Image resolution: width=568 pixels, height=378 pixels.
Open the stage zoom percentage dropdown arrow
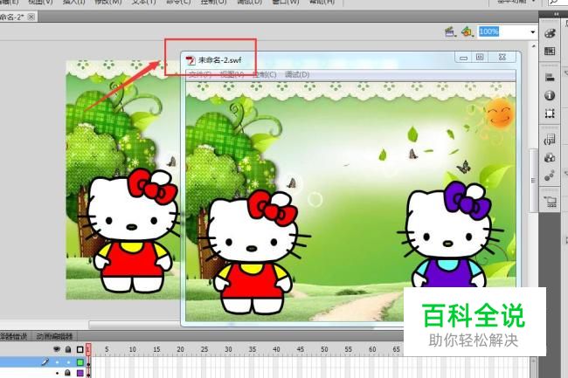(x=533, y=32)
